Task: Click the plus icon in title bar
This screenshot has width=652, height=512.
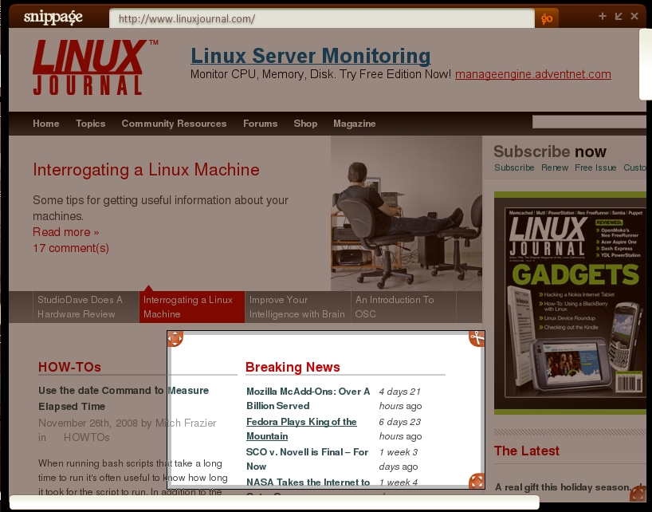Action: point(603,16)
